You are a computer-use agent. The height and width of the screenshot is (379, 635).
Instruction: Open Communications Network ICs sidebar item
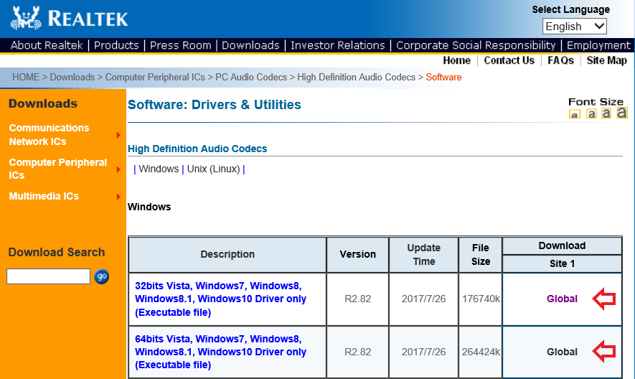[x=49, y=134]
